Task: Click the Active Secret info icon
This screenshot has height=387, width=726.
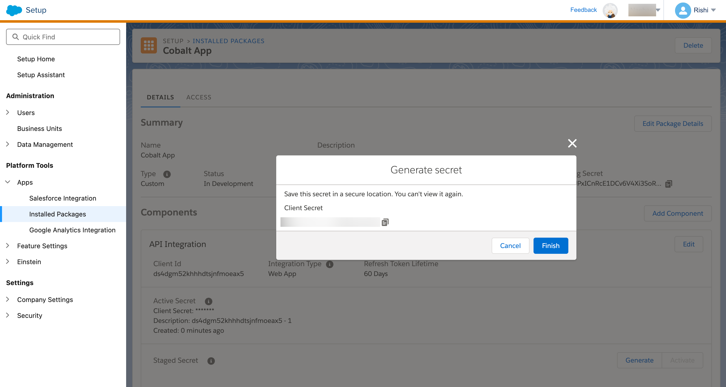Action: [208, 301]
